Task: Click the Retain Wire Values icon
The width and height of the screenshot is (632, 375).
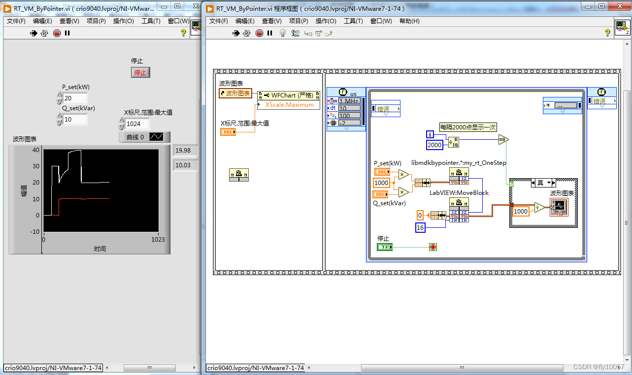Action: pyautogui.click(x=294, y=33)
